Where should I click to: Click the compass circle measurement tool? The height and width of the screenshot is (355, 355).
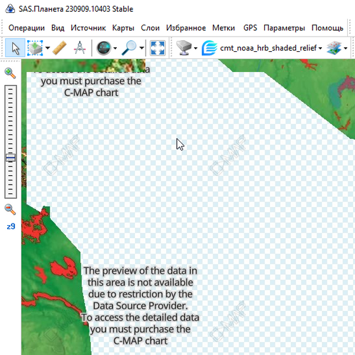click(x=80, y=48)
